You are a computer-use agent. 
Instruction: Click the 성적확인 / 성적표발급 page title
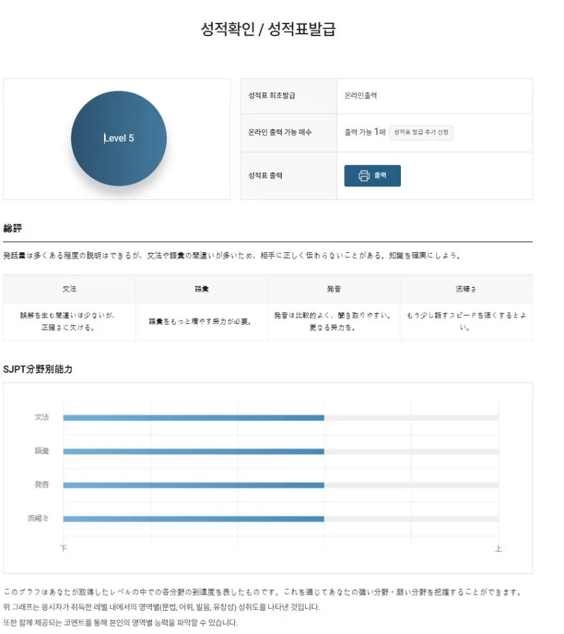268,29
